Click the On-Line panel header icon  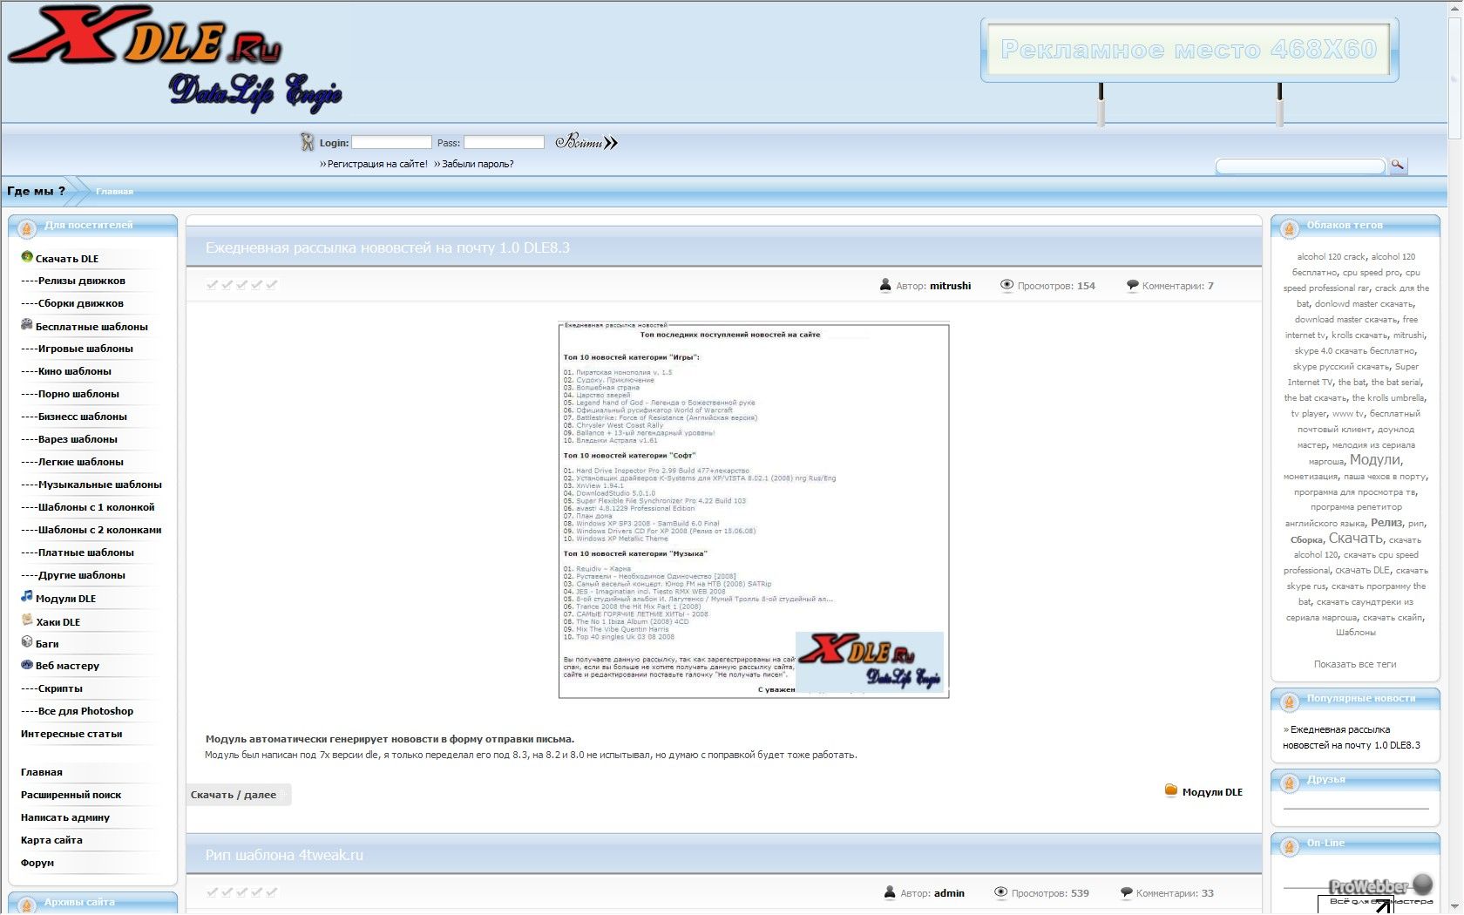pyautogui.click(x=1289, y=846)
